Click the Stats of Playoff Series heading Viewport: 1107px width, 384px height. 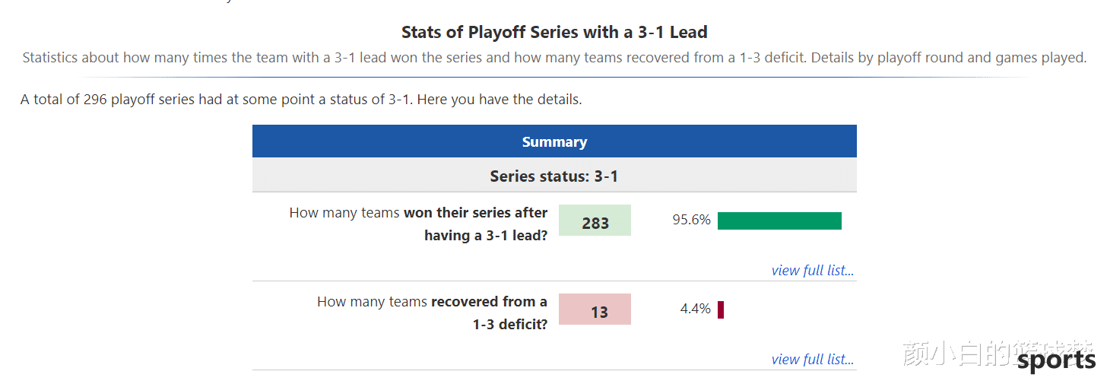coord(554,32)
